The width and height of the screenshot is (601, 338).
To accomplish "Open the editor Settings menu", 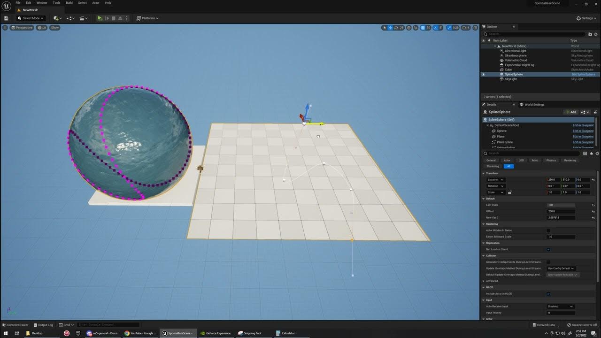I will 587,18.
